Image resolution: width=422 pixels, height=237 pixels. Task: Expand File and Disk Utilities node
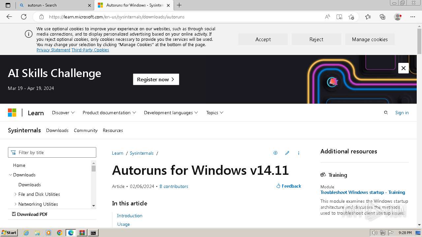tap(15, 194)
